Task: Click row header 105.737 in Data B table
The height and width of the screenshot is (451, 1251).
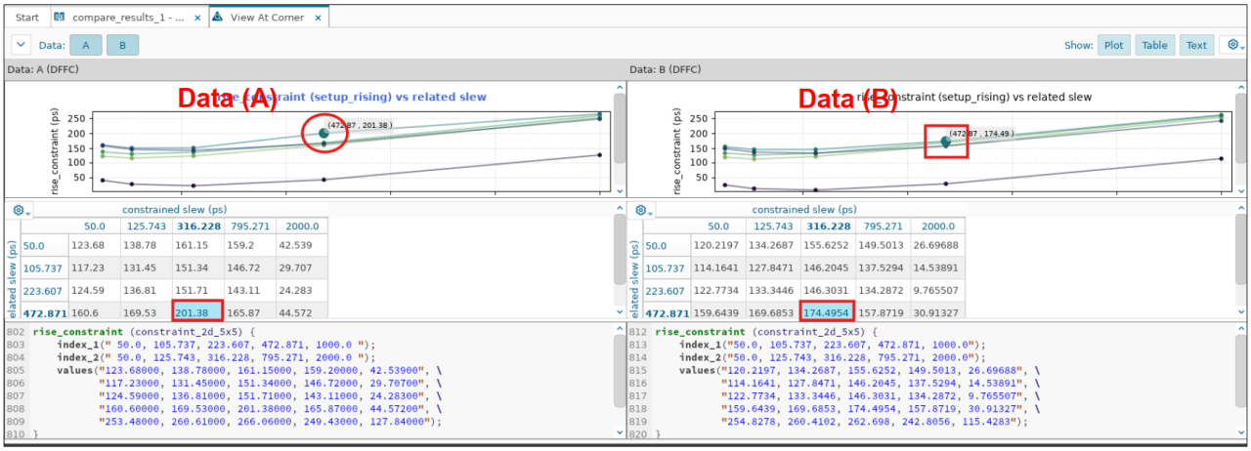Action: point(666,268)
